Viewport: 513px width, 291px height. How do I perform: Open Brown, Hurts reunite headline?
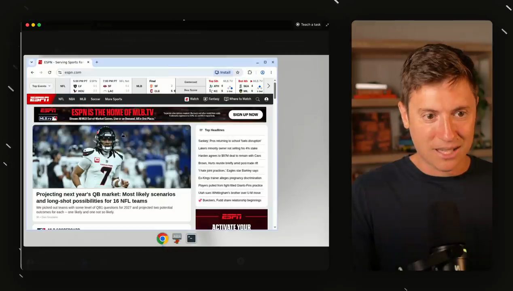[x=228, y=163]
